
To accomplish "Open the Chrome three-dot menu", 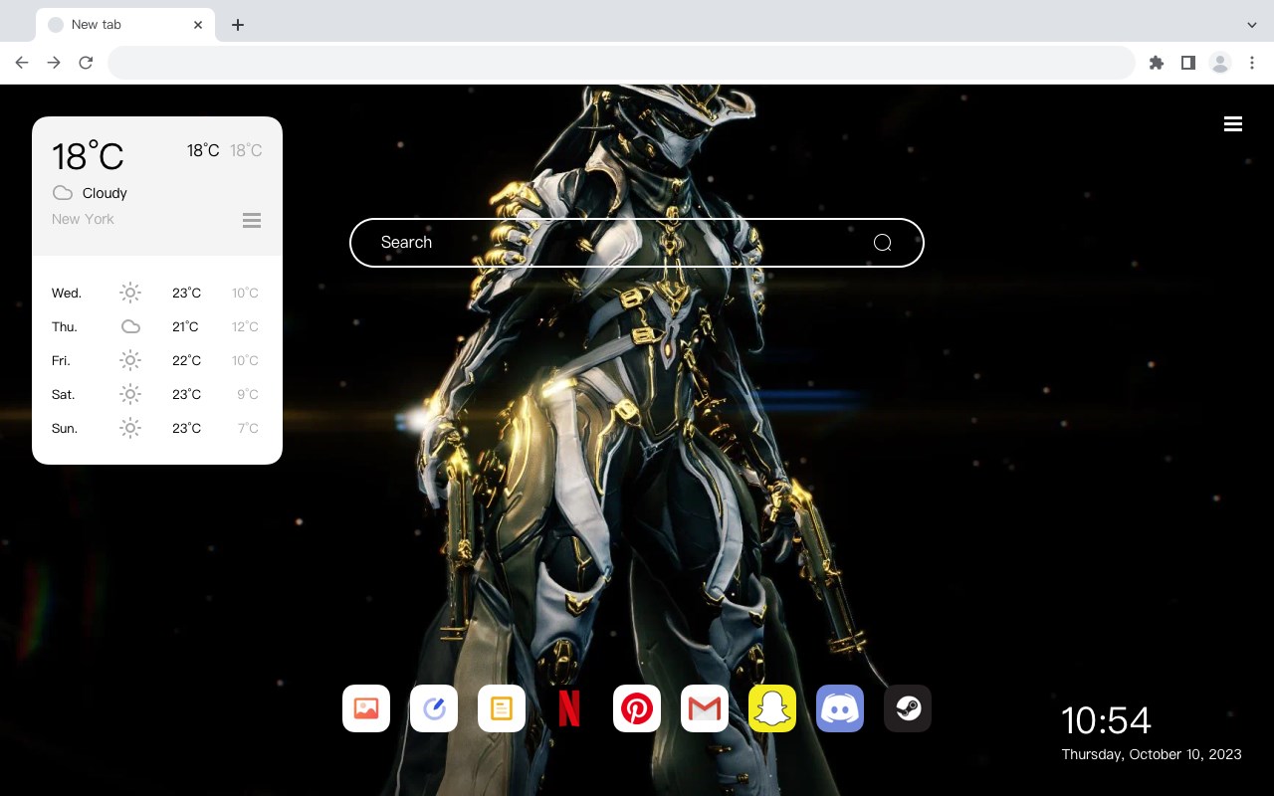I will pyautogui.click(x=1252, y=63).
